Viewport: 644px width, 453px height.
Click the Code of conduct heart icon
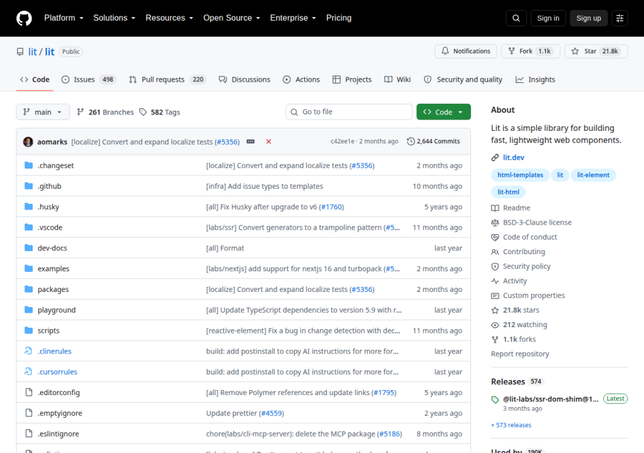[x=495, y=237]
